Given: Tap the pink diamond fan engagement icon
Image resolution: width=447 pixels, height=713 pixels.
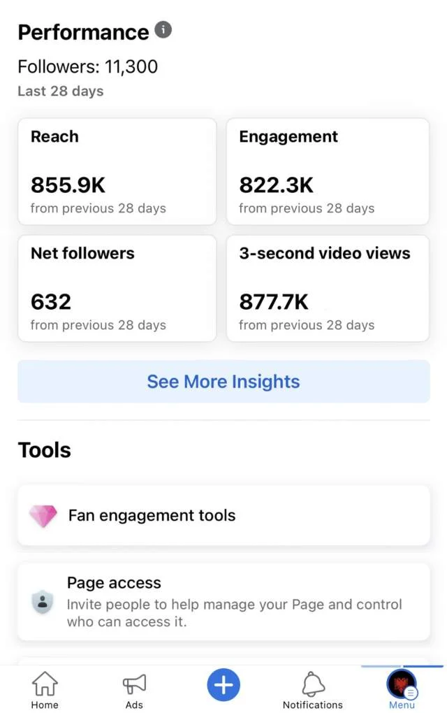Looking at the screenshot, I should point(43,515).
